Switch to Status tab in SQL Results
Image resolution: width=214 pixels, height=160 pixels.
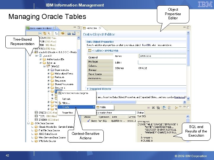click(140, 113)
